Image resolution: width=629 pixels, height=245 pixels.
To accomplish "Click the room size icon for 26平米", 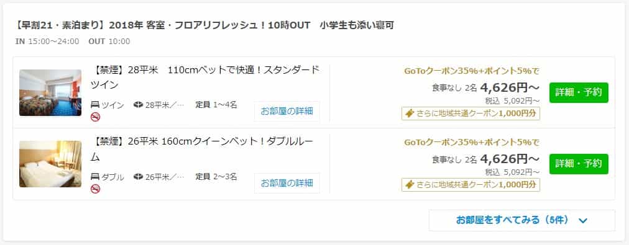I will tap(139, 177).
